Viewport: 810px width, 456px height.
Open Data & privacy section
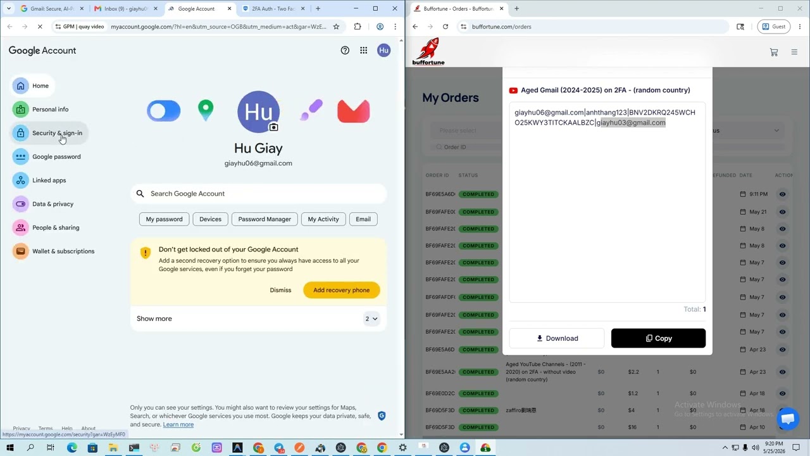(x=46, y=204)
